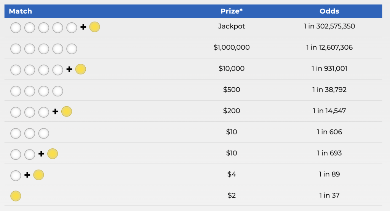
Task: Click the 1 in 931,001 odds value
Action: click(329, 68)
